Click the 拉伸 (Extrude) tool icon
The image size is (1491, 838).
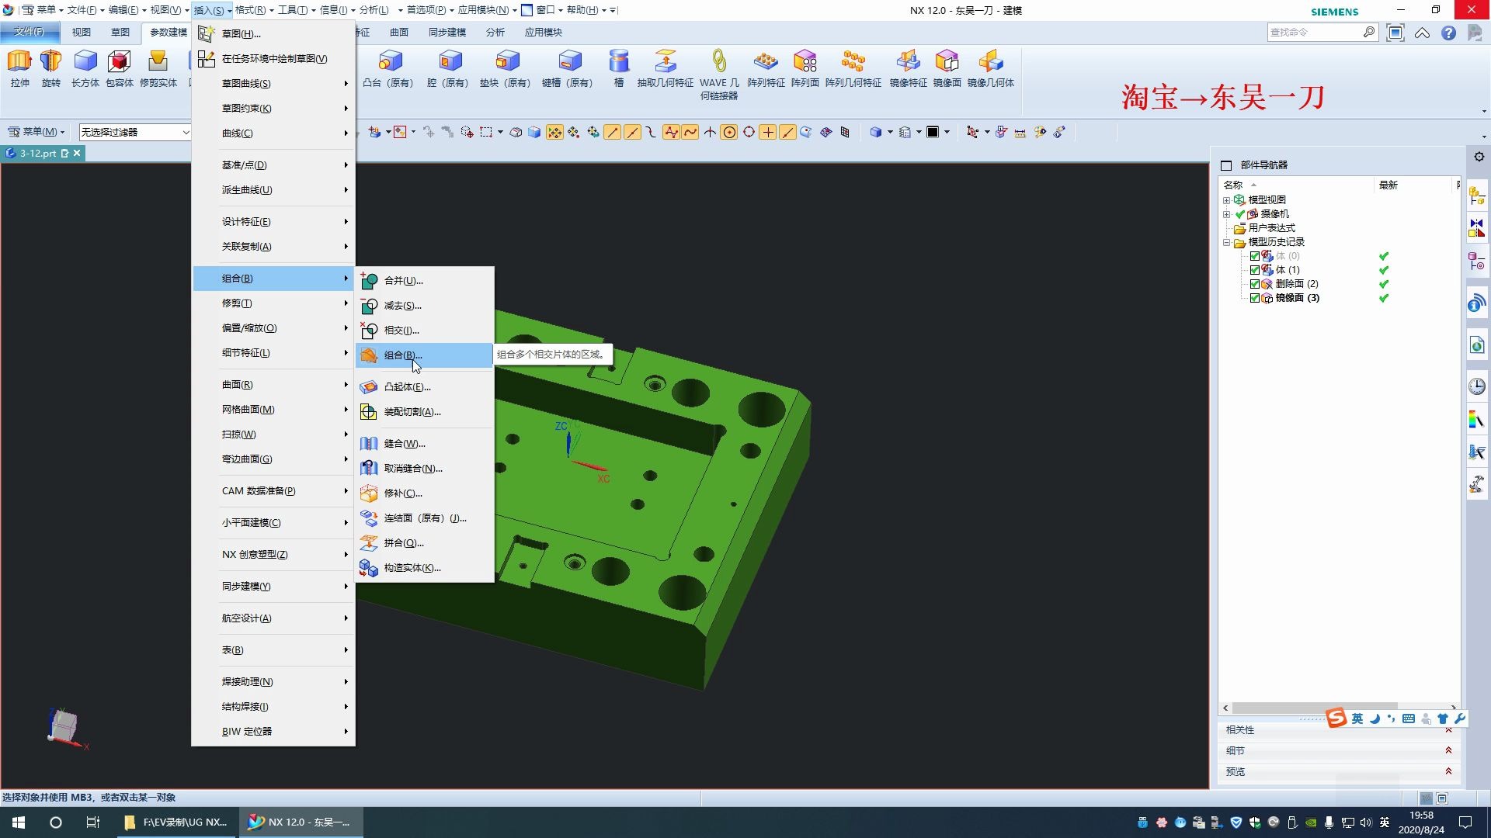pos(19,62)
